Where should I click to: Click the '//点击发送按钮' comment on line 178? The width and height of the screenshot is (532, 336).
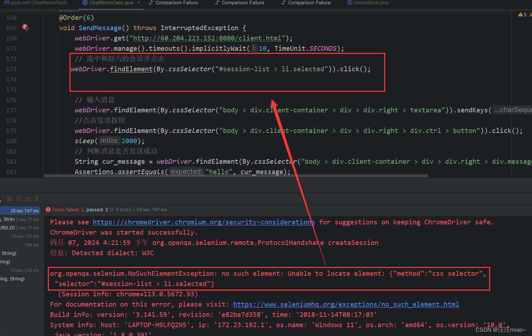(100, 121)
